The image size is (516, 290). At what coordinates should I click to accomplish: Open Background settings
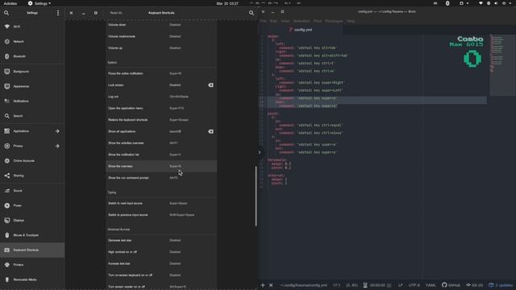click(x=32, y=72)
